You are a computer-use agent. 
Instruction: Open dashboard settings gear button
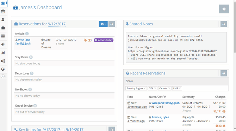click(224, 9)
